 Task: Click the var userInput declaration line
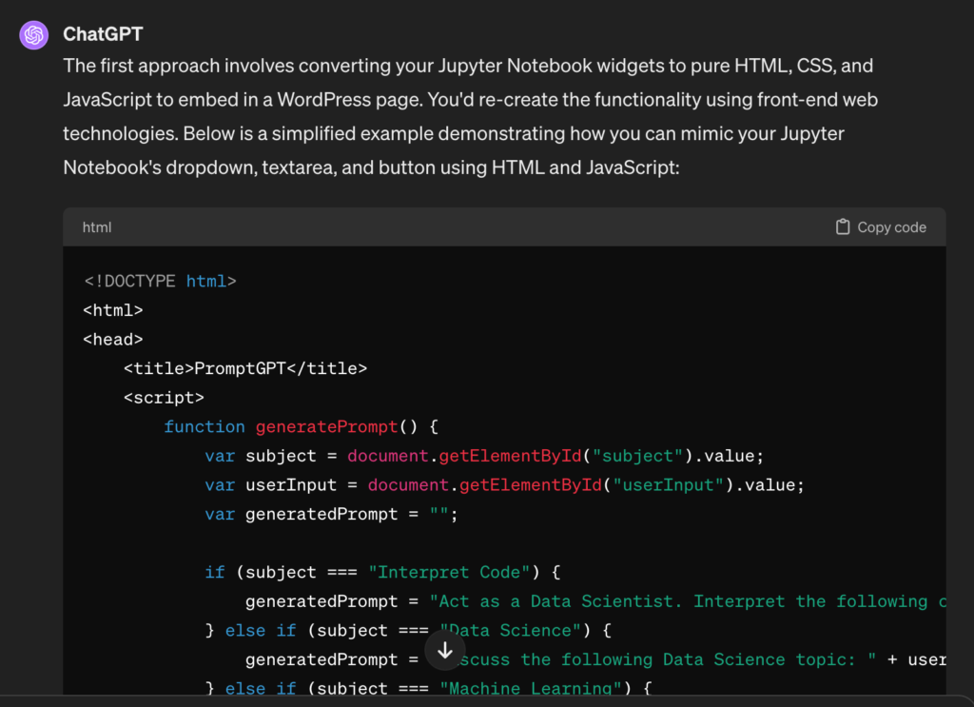point(504,485)
